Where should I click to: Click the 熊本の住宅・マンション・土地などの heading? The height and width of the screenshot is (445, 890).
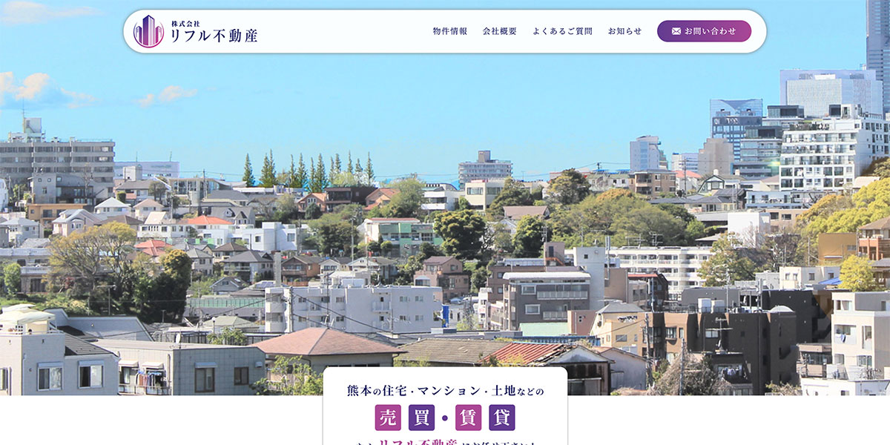[x=445, y=391]
